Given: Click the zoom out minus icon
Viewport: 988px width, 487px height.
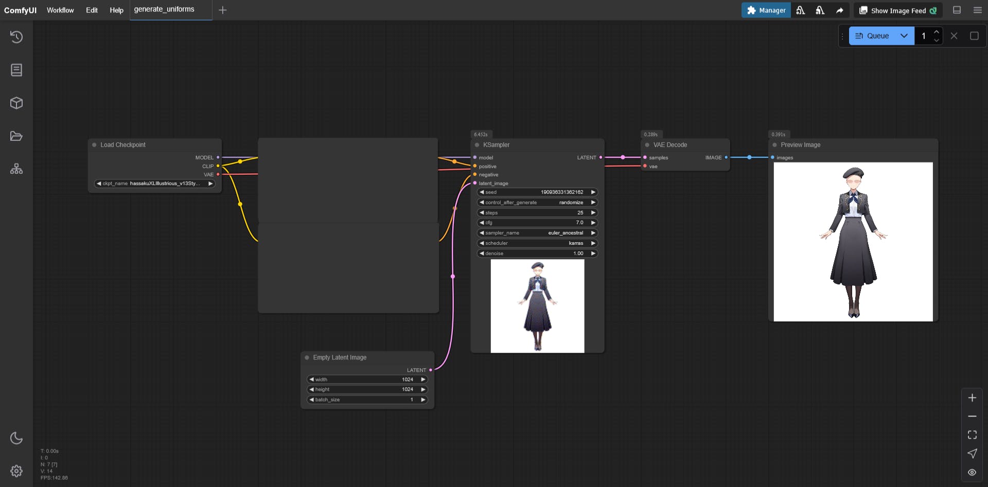Looking at the screenshot, I should pos(972,417).
